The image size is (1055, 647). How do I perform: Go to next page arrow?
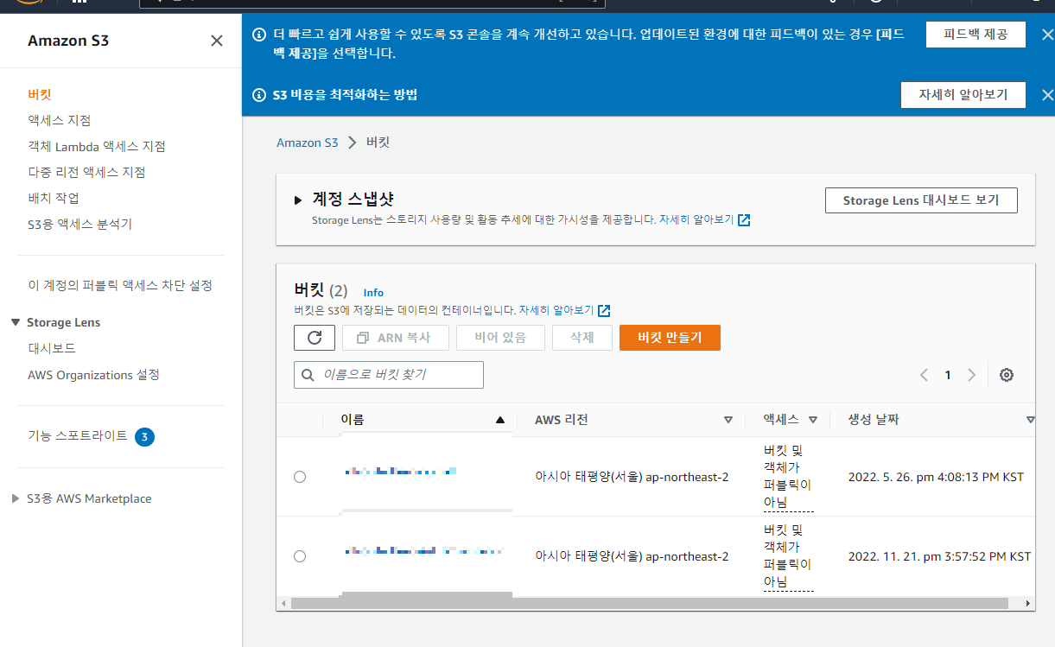971,375
